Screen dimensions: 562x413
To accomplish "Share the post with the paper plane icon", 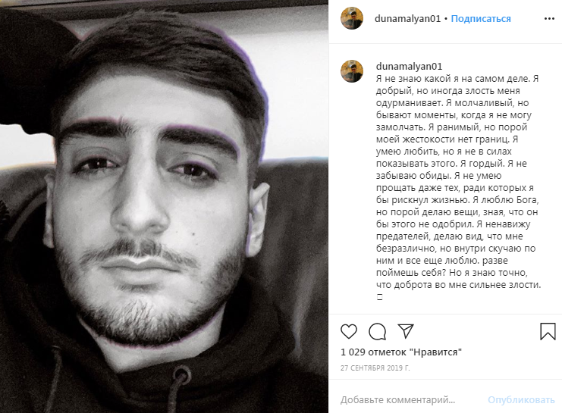I will [x=406, y=331].
